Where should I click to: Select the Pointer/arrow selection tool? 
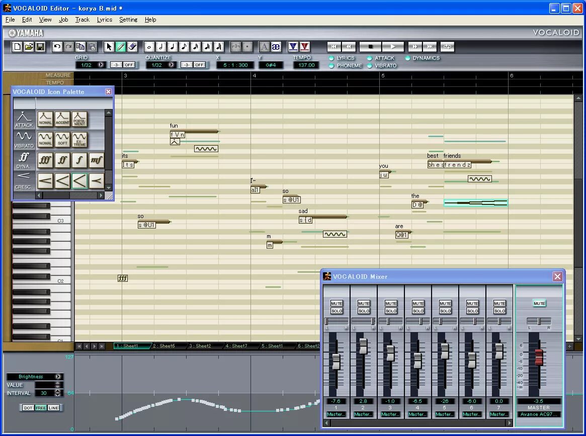pyautogui.click(x=108, y=47)
